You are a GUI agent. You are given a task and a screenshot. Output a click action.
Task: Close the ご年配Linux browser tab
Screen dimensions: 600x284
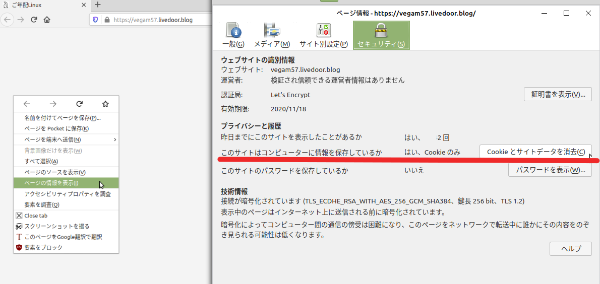click(83, 5)
